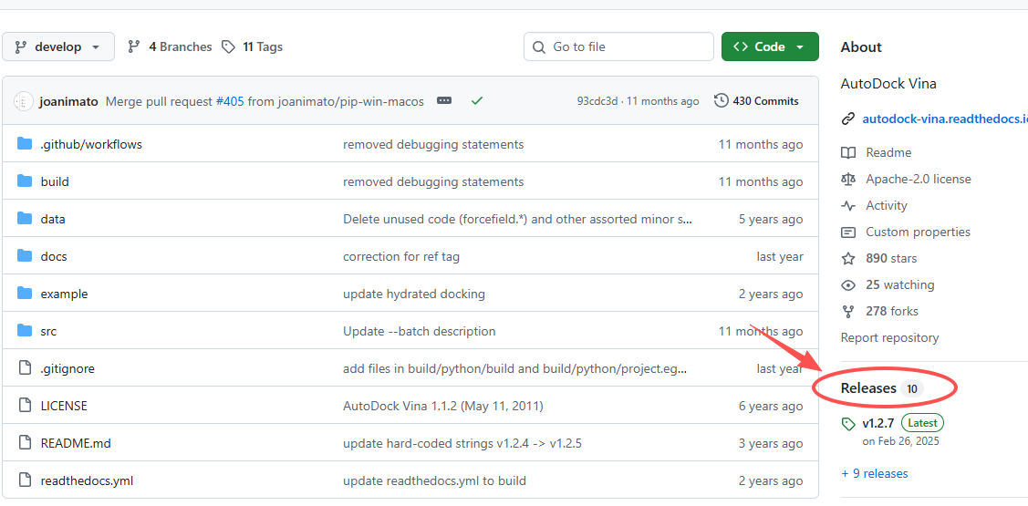Open the Releases section heading
1028x506 pixels.
click(x=868, y=388)
